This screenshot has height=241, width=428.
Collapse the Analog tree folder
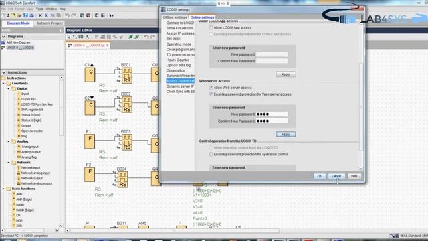9,141
